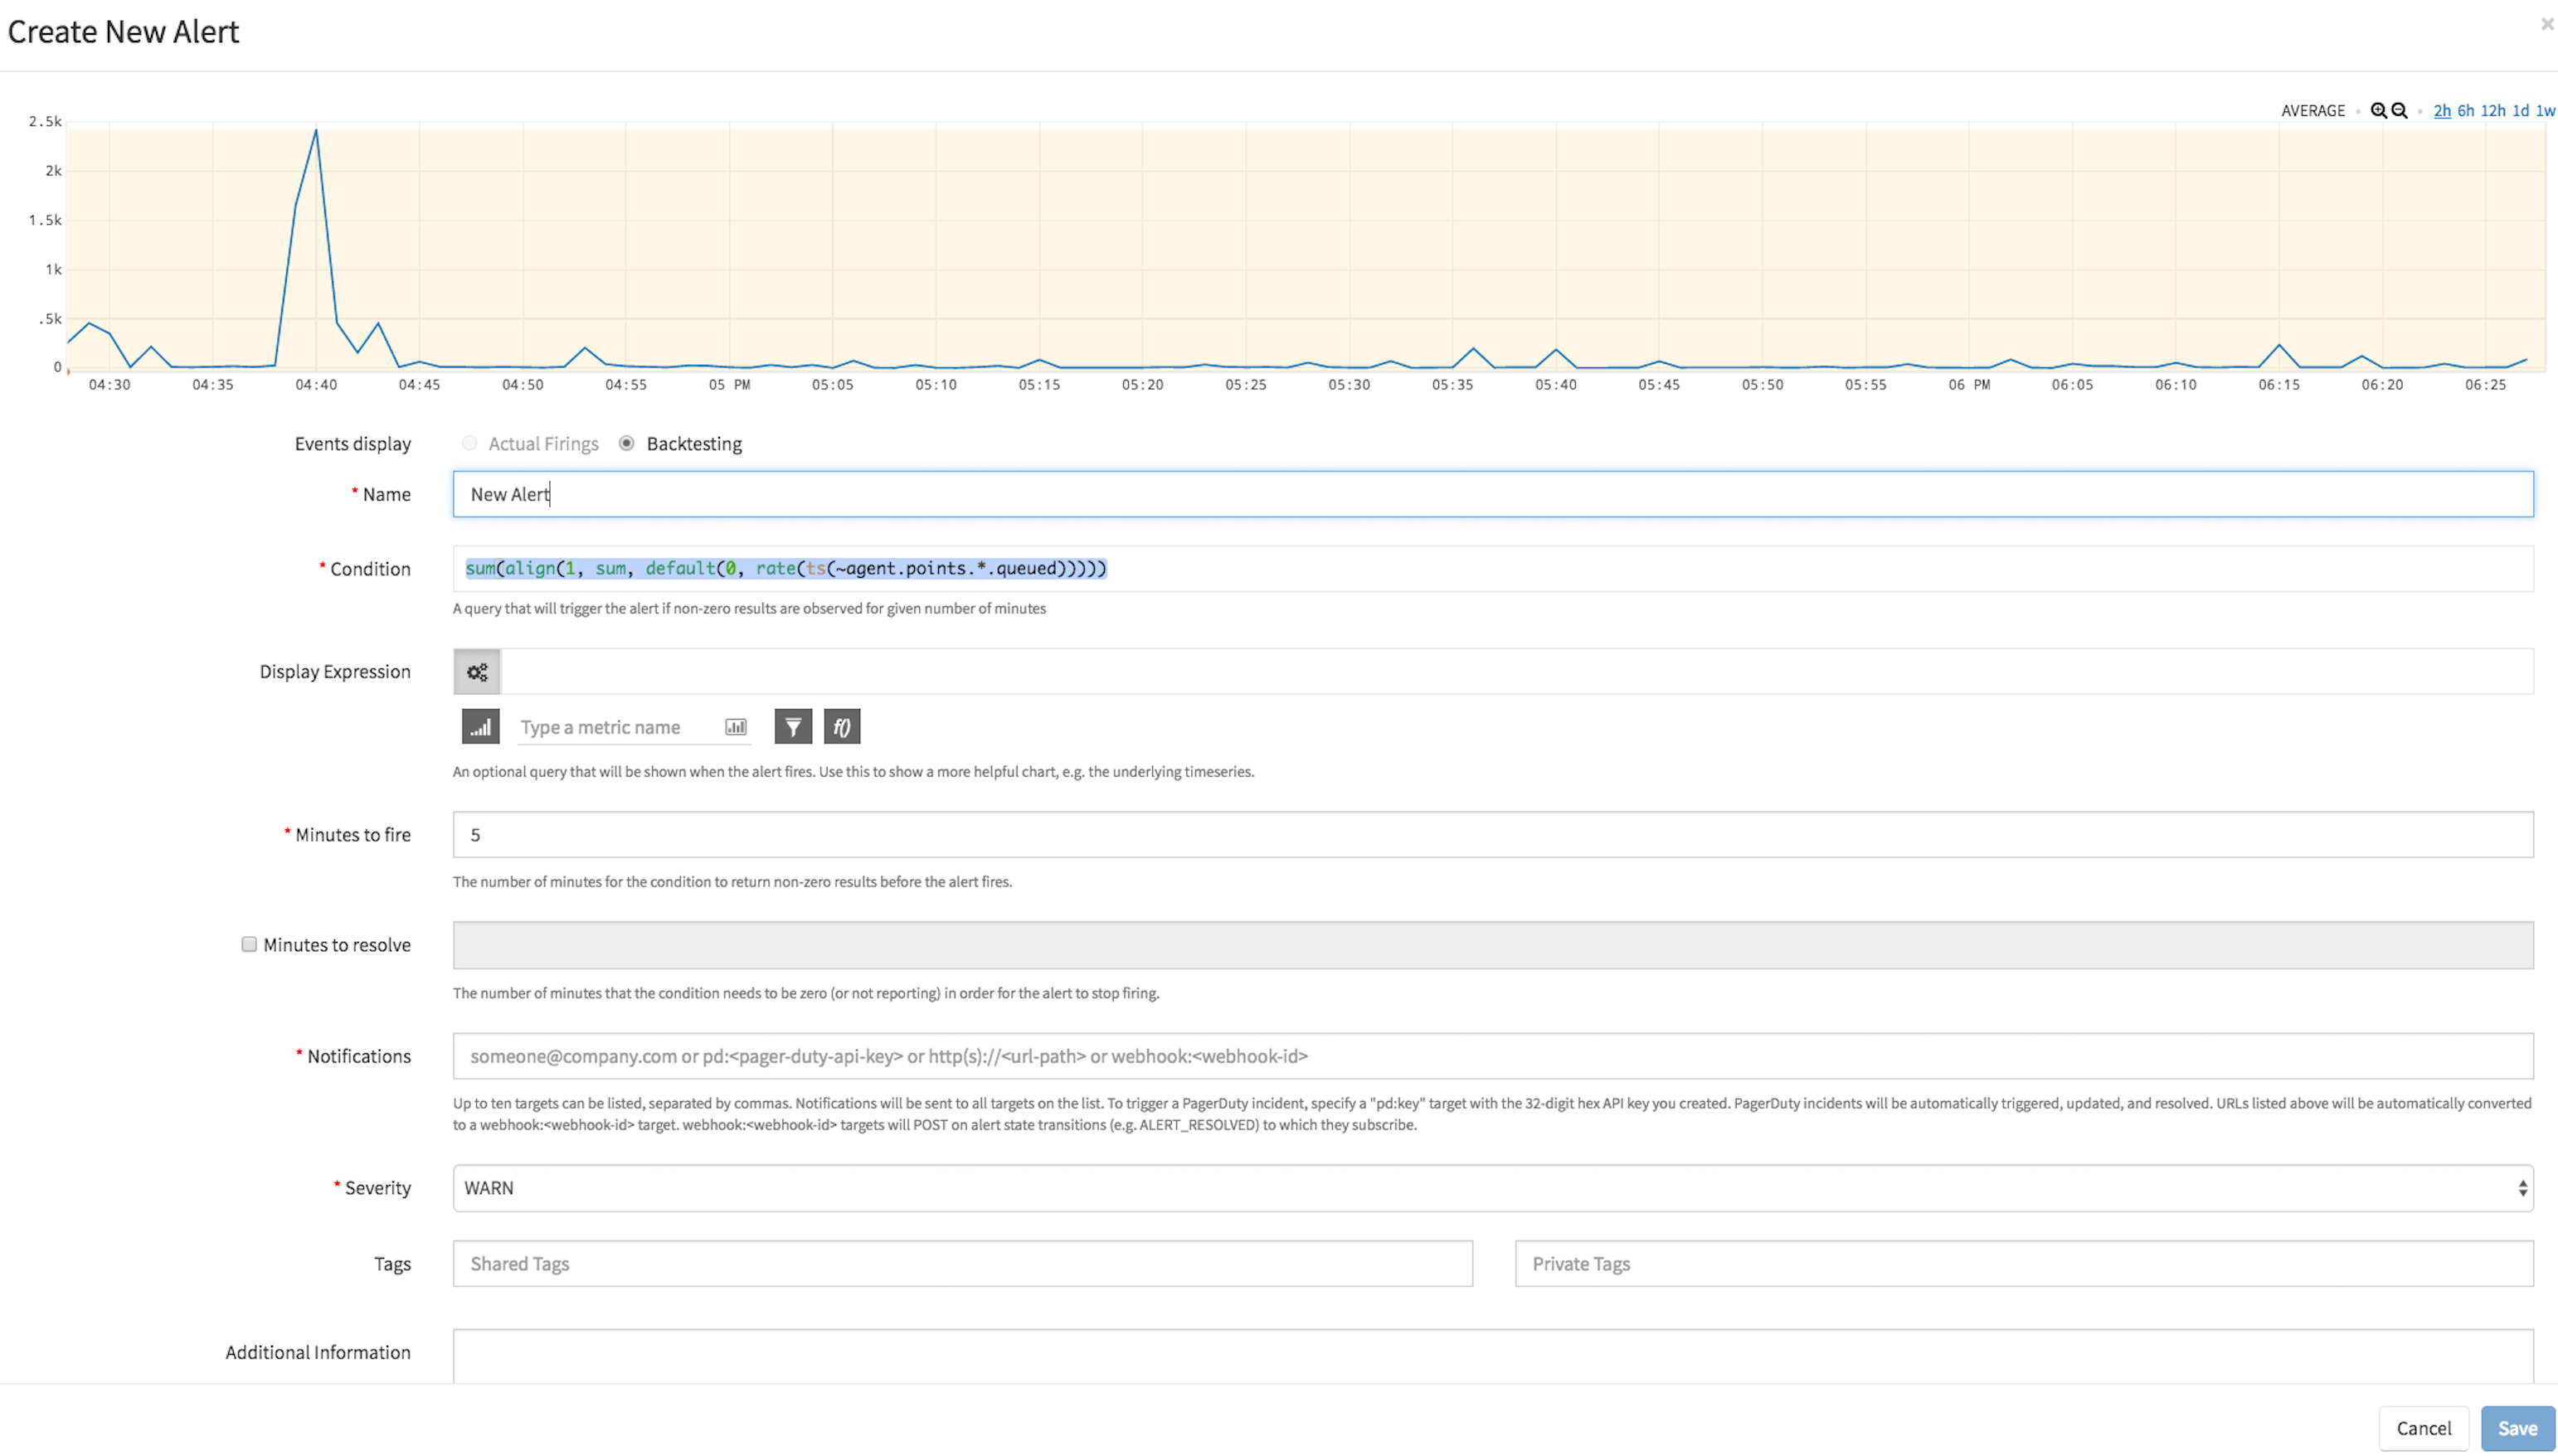Viewport: 2558px width, 1456px height.
Task: Select the 1w time range tab
Action: tap(2546, 109)
